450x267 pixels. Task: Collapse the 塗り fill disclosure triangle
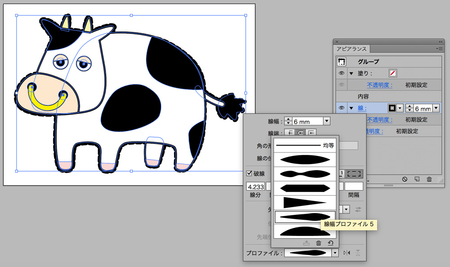(351, 73)
